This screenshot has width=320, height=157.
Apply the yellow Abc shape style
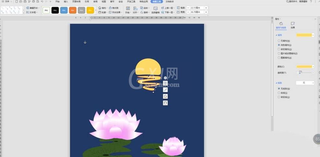tap(90, 10)
